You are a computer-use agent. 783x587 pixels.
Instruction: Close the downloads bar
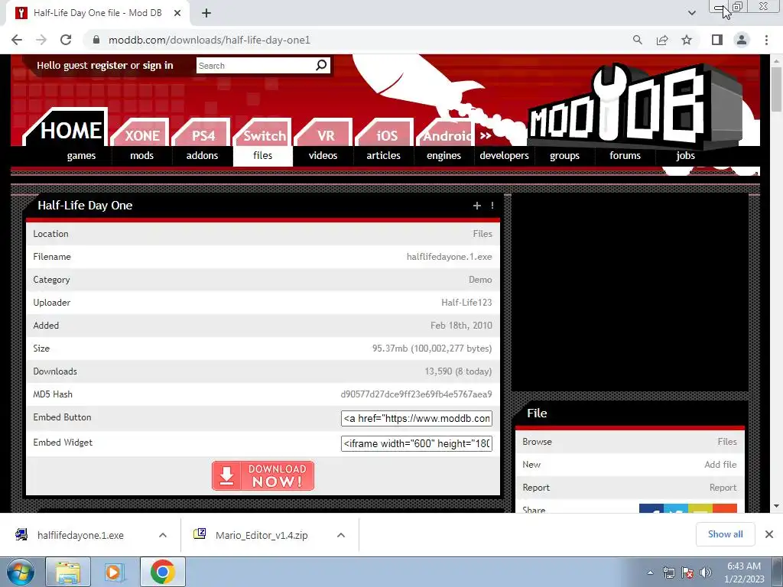(769, 534)
